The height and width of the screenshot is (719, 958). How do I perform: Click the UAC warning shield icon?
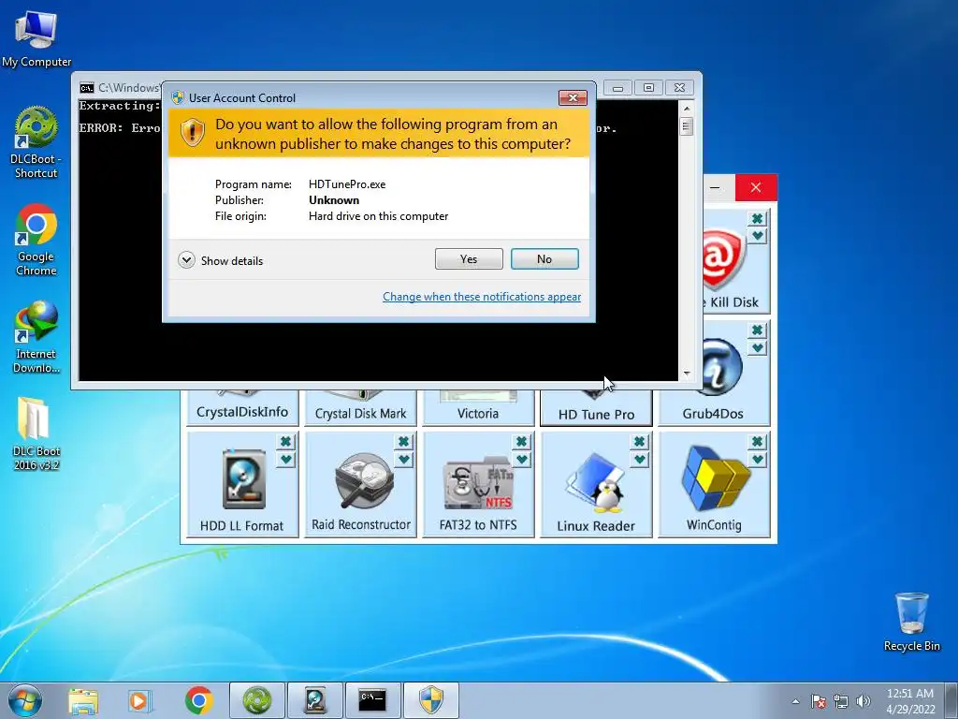click(192, 132)
